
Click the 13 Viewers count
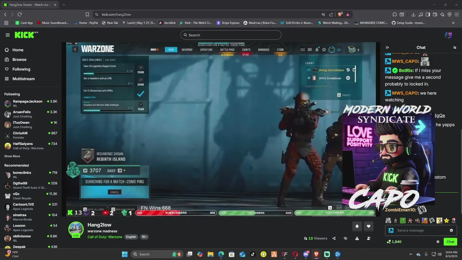(315, 238)
